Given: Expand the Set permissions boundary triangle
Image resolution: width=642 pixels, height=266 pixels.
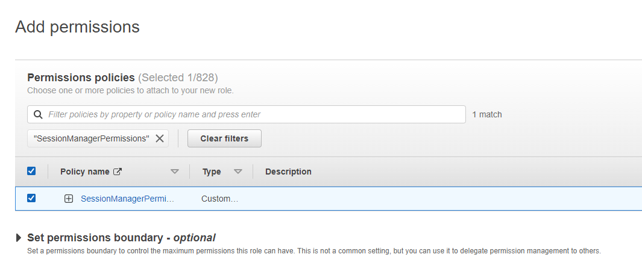Looking at the screenshot, I should pyautogui.click(x=19, y=238).
